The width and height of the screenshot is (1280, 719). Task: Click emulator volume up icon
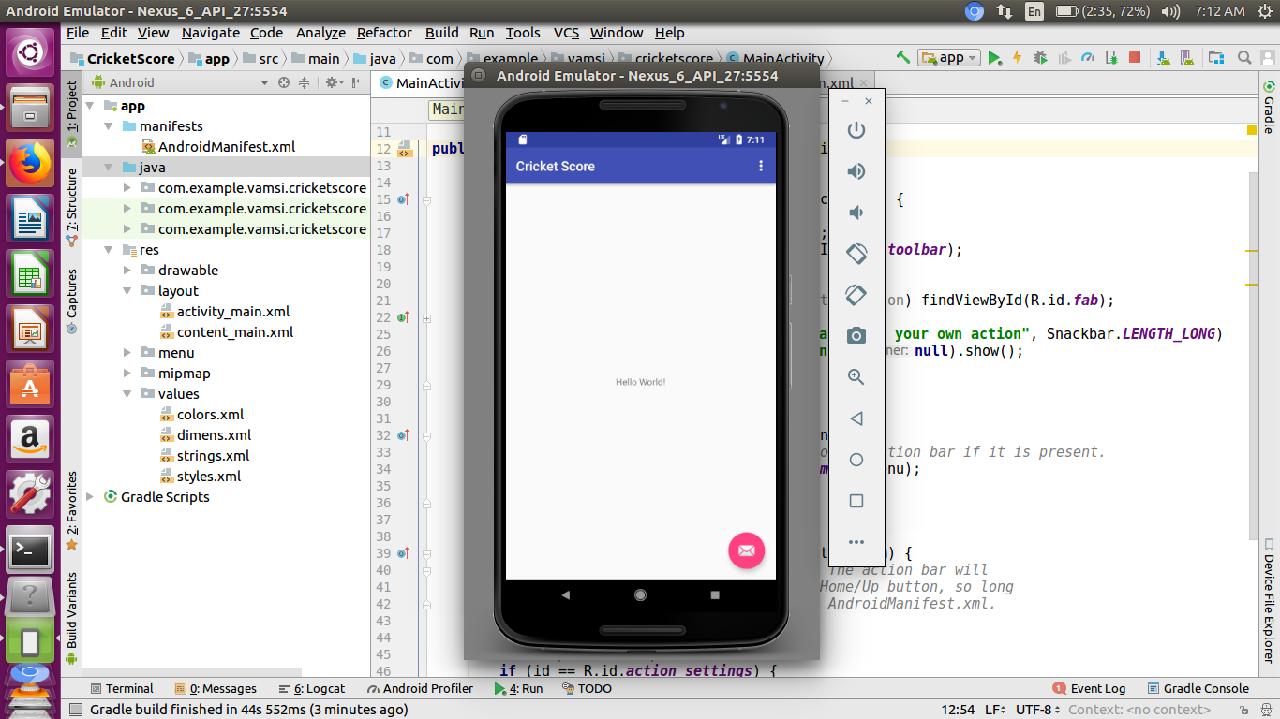click(x=856, y=171)
